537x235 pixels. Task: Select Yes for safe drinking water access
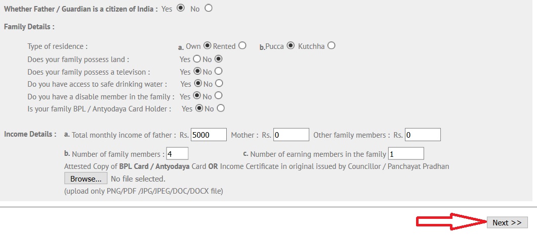[197, 83]
